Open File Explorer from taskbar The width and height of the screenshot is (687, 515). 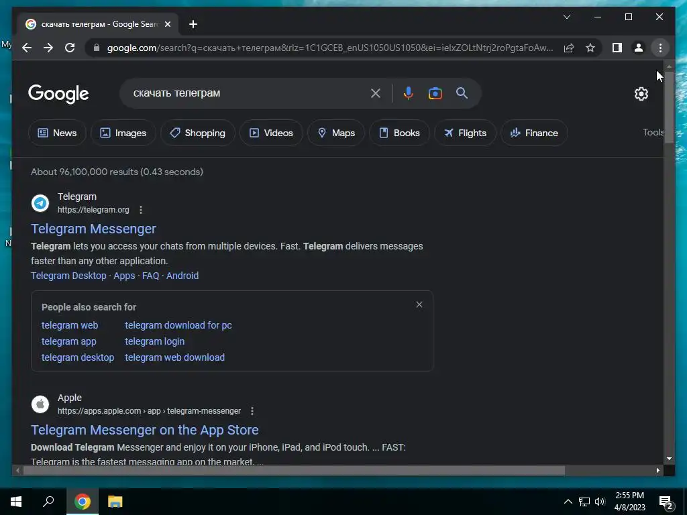[x=115, y=502]
